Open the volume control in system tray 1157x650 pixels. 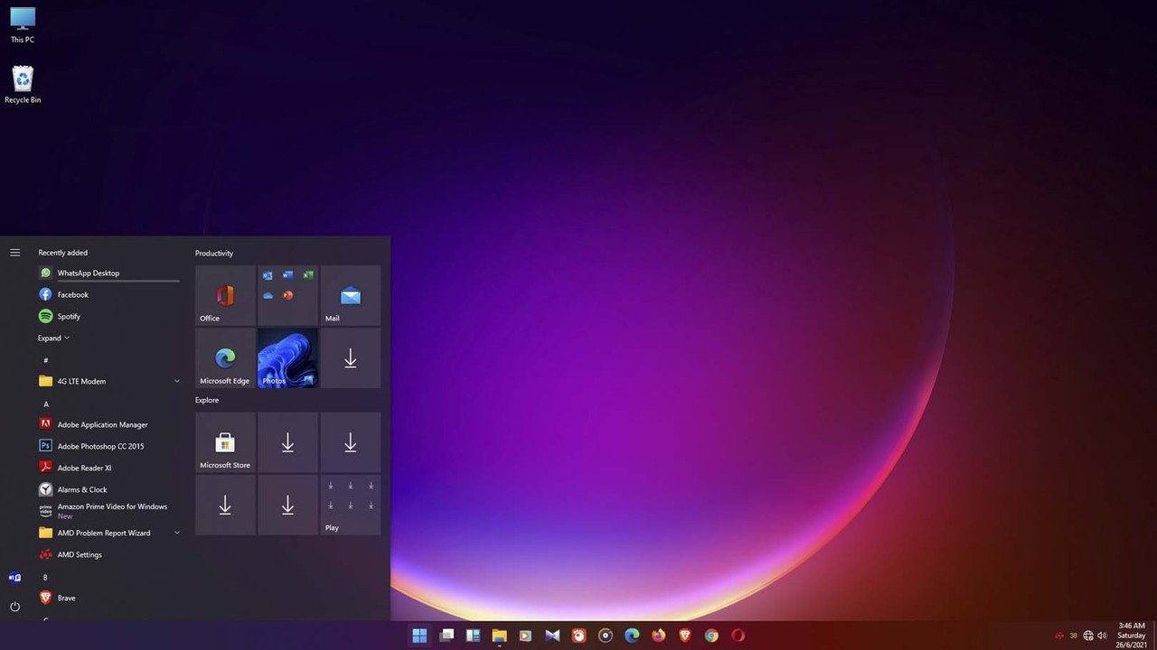(1102, 636)
